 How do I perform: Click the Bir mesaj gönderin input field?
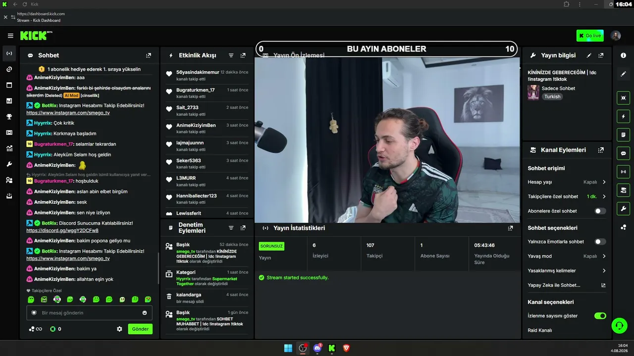[89, 313]
